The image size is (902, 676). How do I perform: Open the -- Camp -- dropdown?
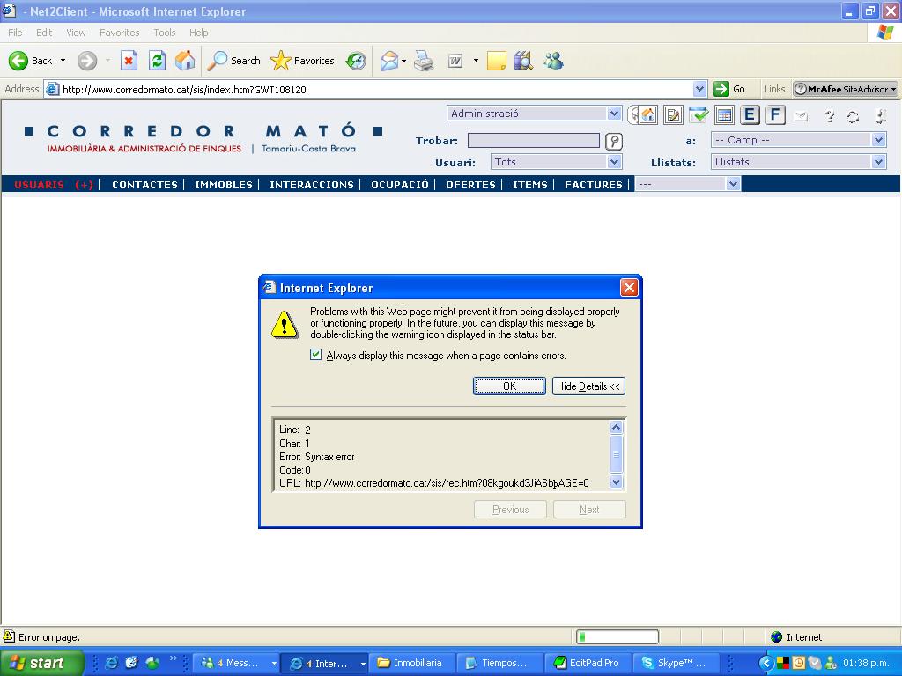[x=798, y=140]
